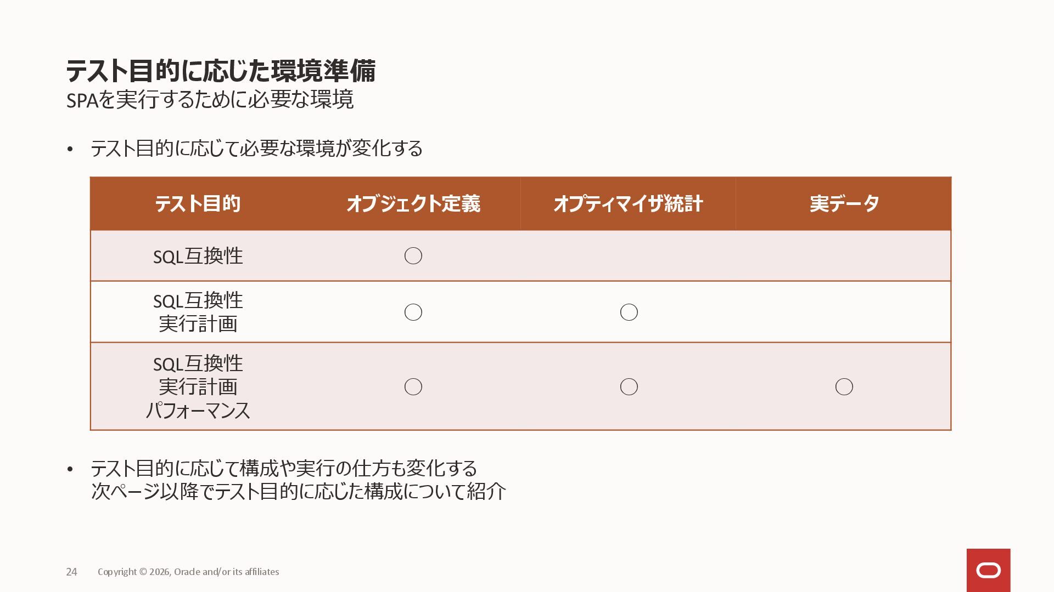Click the オブジェクト定義 circle in SQL互換性 実行計画 row
This screenshot has width=1054, height=592.
pos(413,312)
